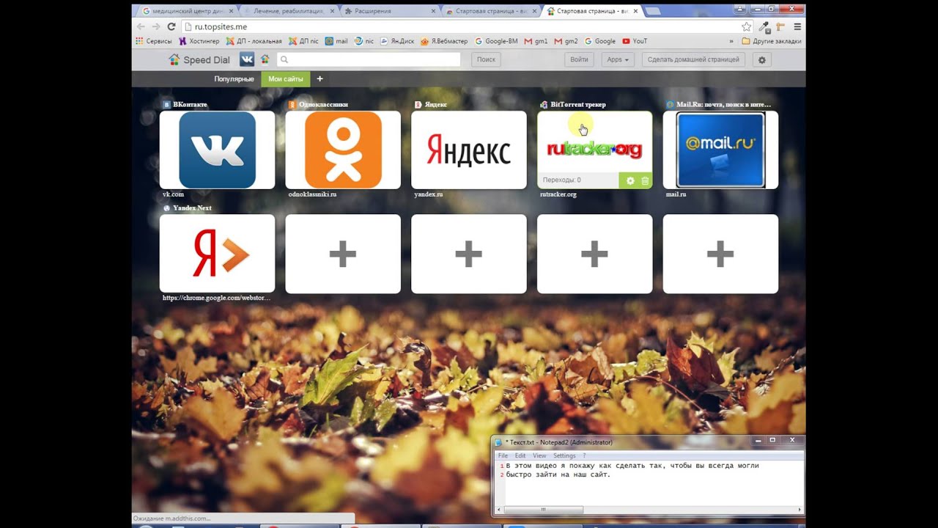This screenshot has width=938, height=528.
Task: Open Notepad2 View menu
Action: pos(539,455)
